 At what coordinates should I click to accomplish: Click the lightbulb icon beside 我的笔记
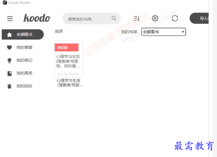tap(9, 61)
